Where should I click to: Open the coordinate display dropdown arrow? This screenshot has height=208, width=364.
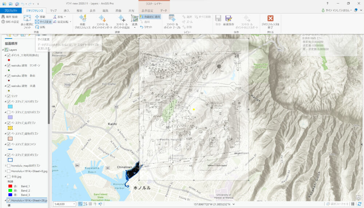(x=234, y=204)
